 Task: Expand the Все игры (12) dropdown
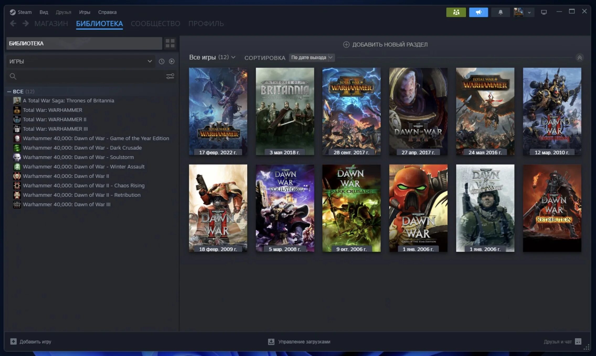click(212, 57)
